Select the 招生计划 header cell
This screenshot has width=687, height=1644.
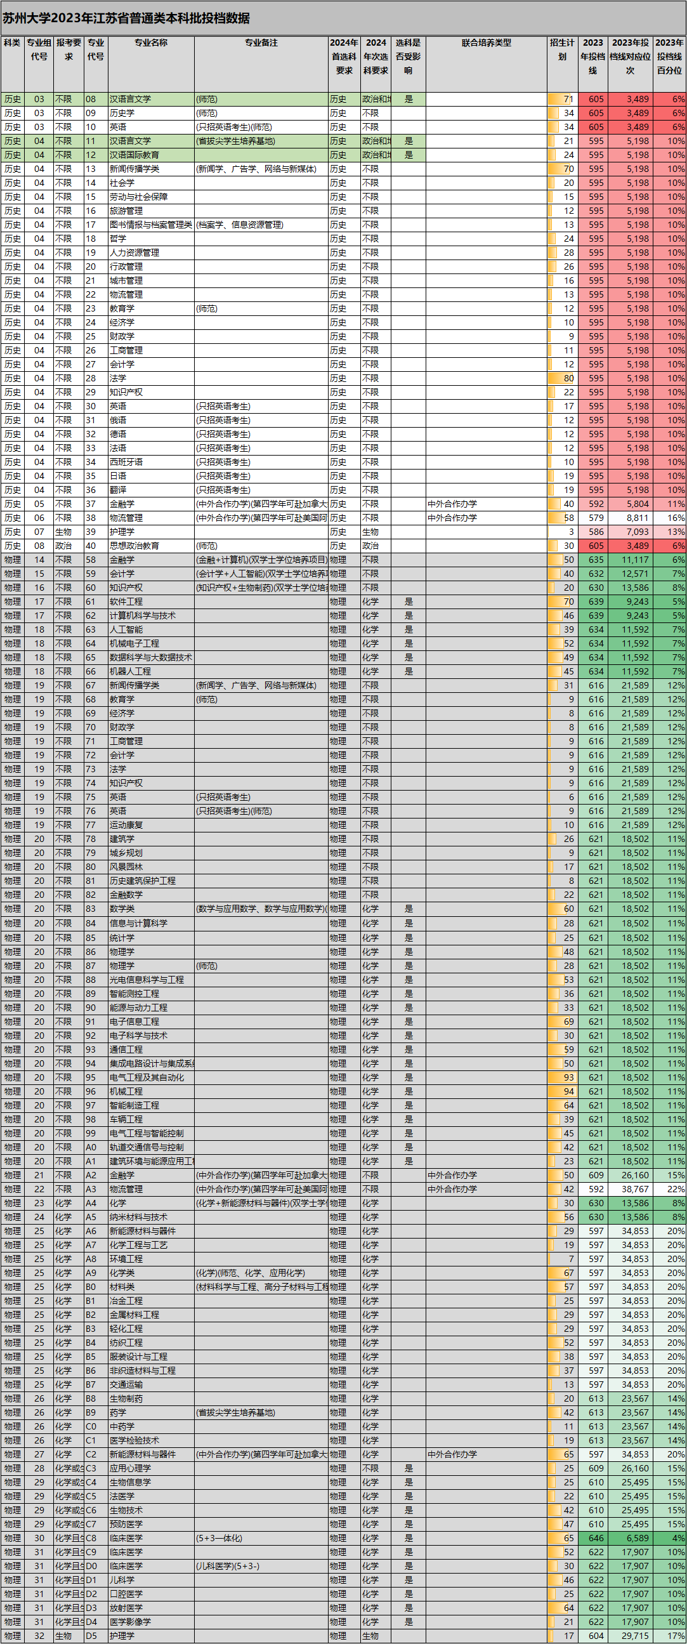point(562,49)
